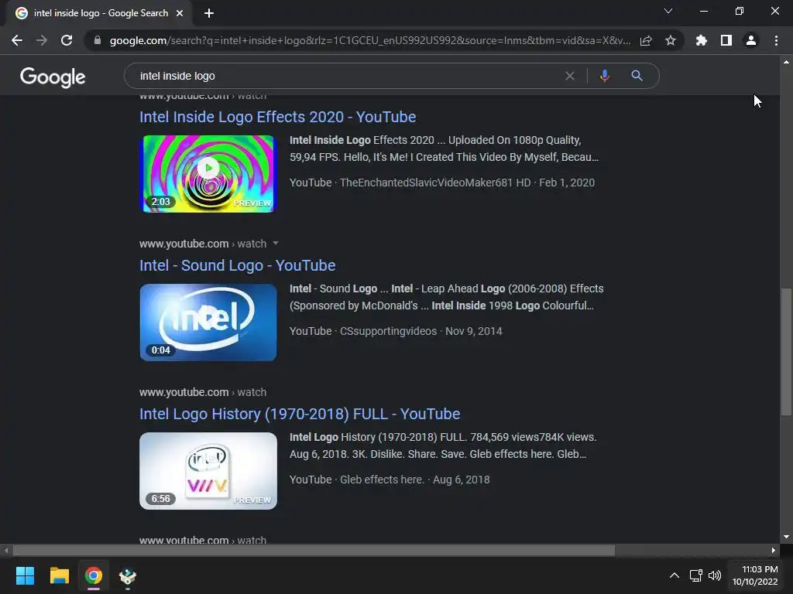The height and width of the screenshot is (594, 793).
Task: Expand options arrow beside Sound Logo URL
Action: [276, 244]
